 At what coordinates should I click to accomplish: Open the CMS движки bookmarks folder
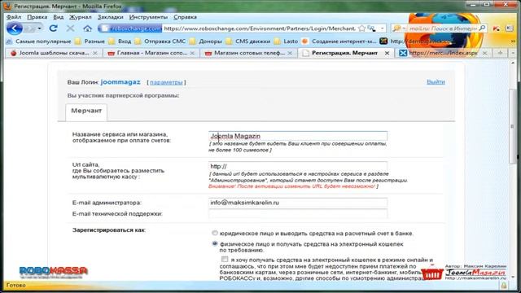[248, 42]
